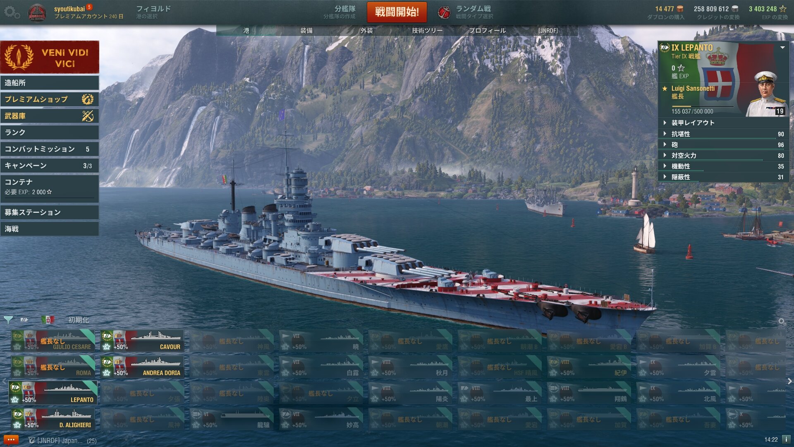794x447 pixels.
Task: Switch to the 装備 tab
Action: click(x=306, y=31)
